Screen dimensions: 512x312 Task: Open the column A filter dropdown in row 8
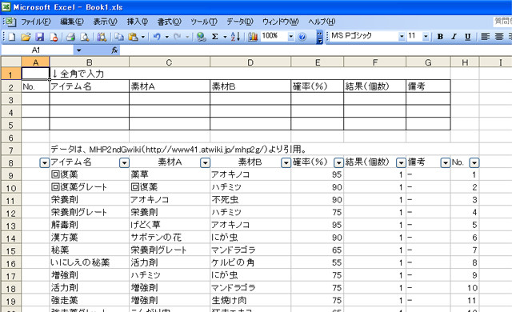(x=45, y=162)
